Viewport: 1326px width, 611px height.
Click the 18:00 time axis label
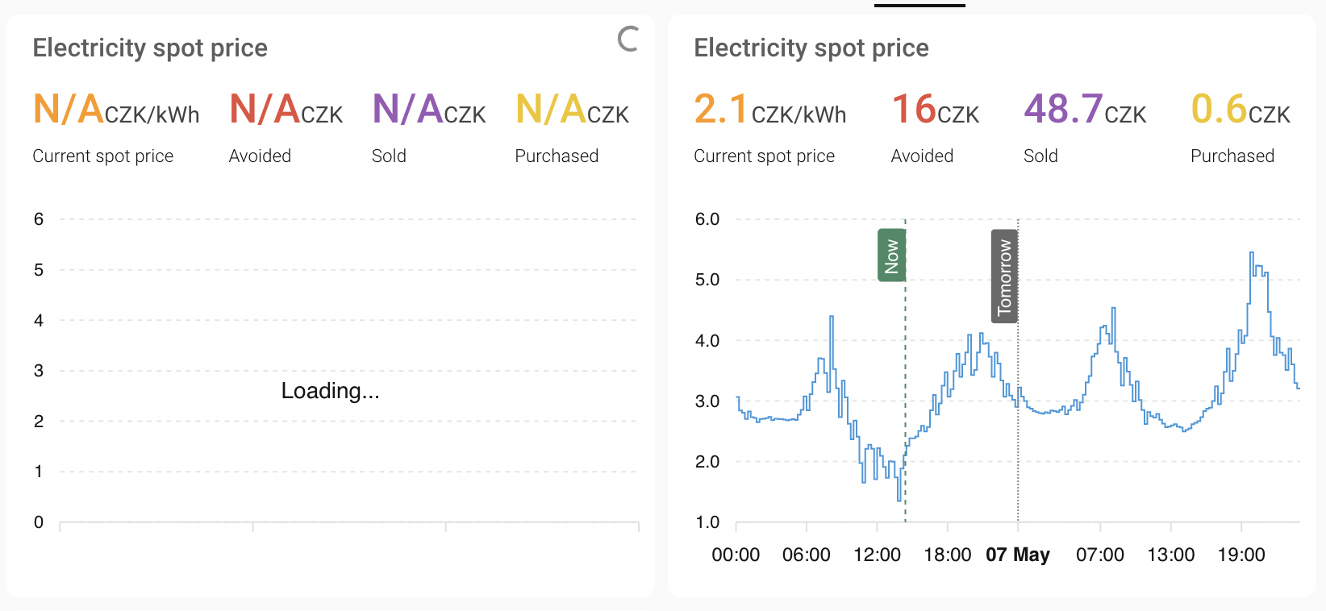pyautogui.click(x=947, y=555)
